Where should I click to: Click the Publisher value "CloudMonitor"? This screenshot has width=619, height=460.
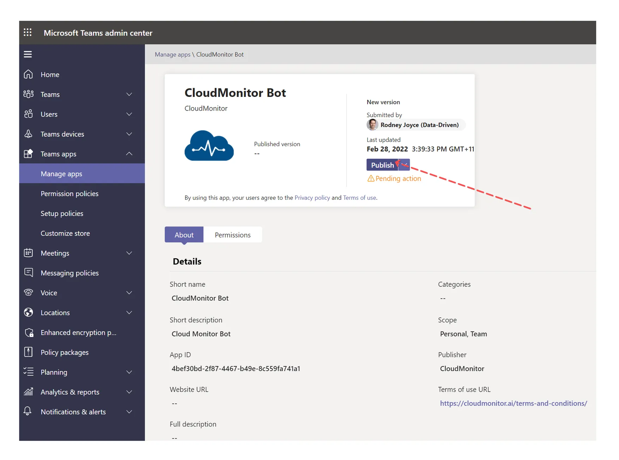click(x=462, y=368)
